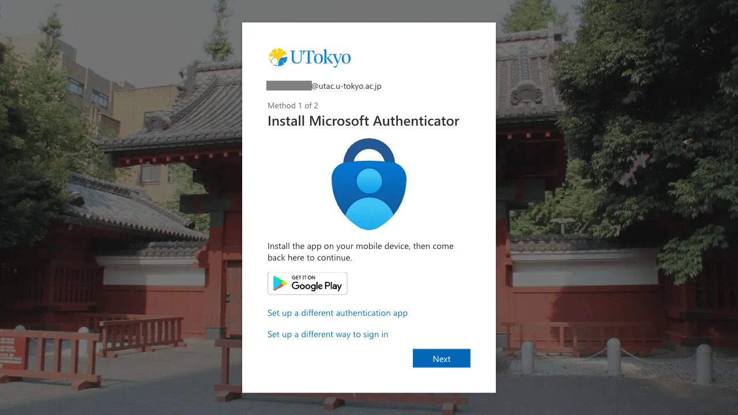The width and height of the screenshot is (738, 415).
Task: Click the shackle loop atop the Authenticator lock
Action: pos(369,151)
